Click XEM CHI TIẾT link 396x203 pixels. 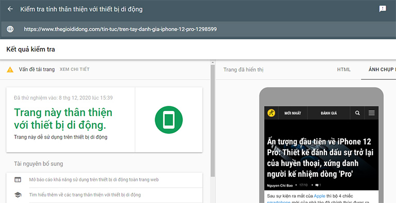[x=74, y=69]
